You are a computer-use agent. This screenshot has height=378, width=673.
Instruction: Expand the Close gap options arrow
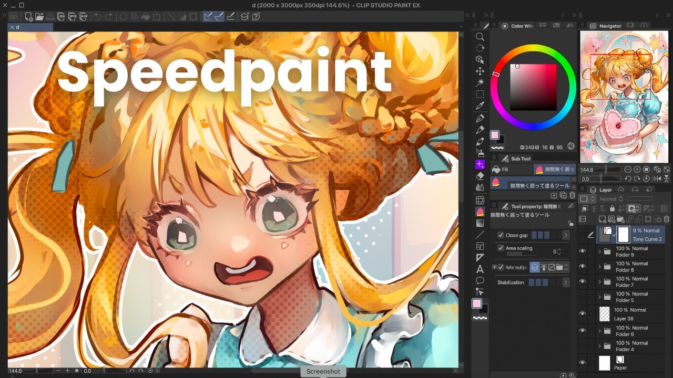(566, 235)
